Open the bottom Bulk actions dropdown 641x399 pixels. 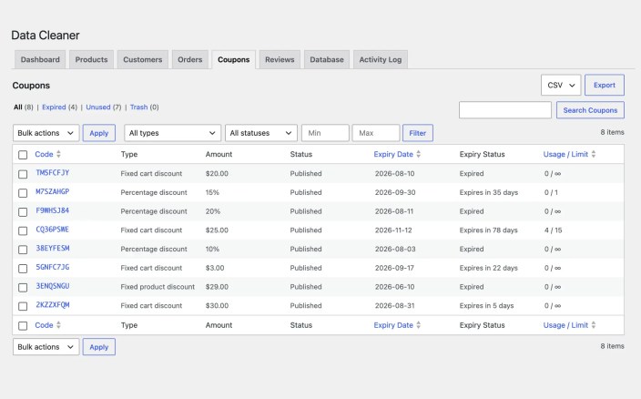46,347
